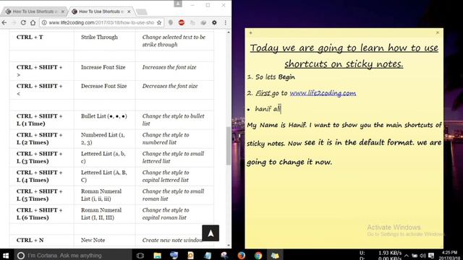Image resolution: width=463 pixels, height=260 pixels.
Task: Delete the sticky note with X
Action: 438,32
